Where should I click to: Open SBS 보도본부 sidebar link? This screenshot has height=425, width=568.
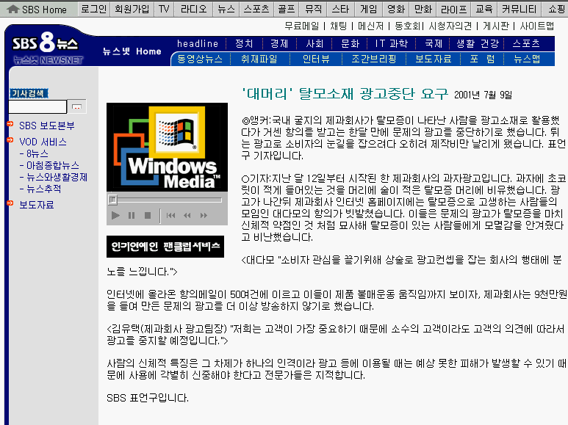(47, 126)
